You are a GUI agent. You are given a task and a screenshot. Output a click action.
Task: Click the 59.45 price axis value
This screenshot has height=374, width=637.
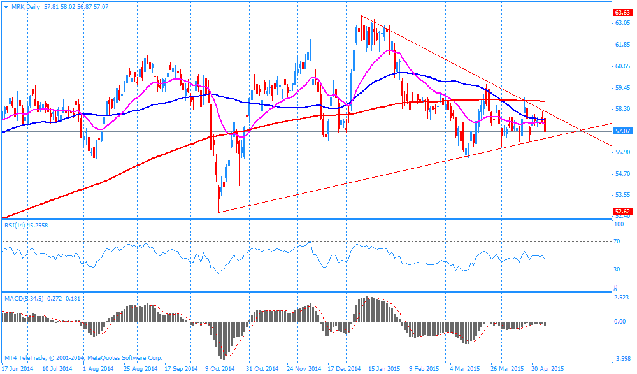tap(622, 87)
